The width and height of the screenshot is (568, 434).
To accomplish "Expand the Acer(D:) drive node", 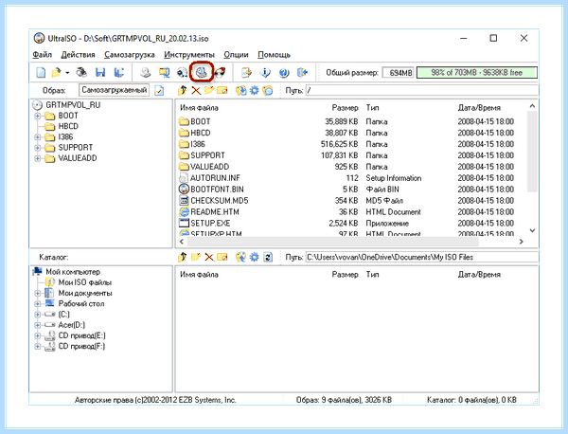I will 37,325.
